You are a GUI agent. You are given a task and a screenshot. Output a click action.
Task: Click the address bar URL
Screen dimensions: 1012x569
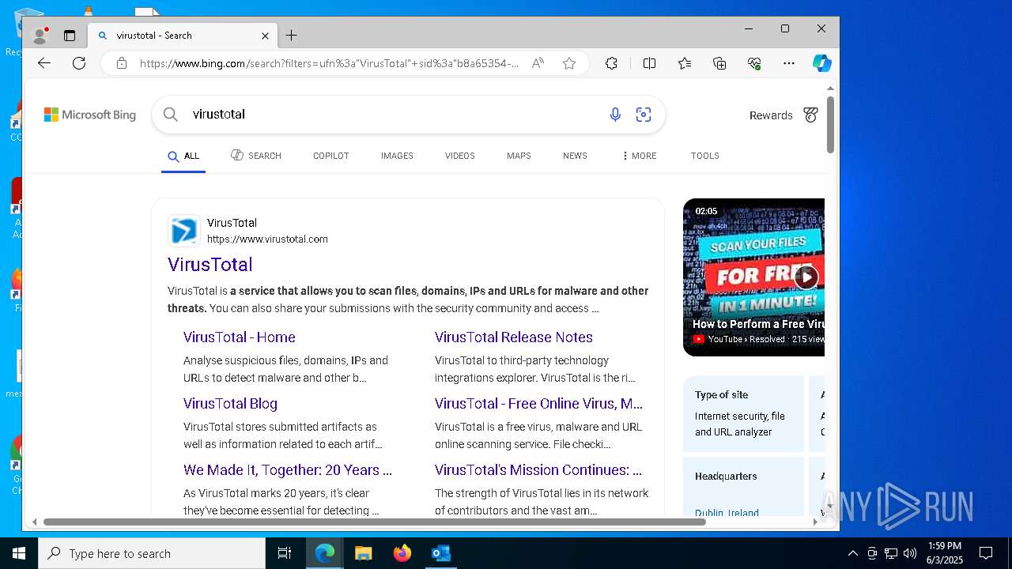tap(329, 63)
